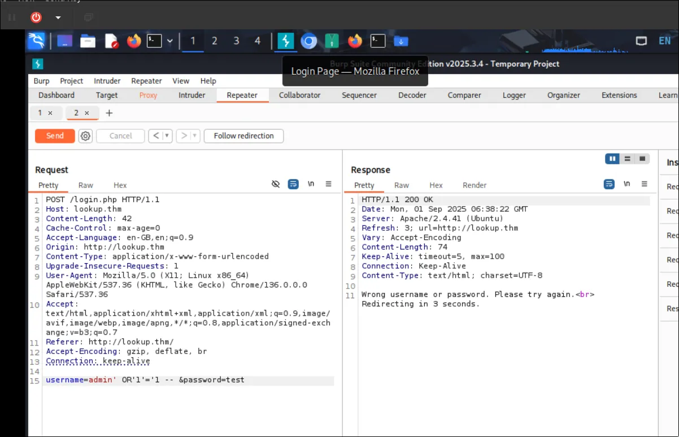The height and width of the screenshot is (437, 679).
Task: Switch to the Intruder tool tab
Action: coord(192,95)
